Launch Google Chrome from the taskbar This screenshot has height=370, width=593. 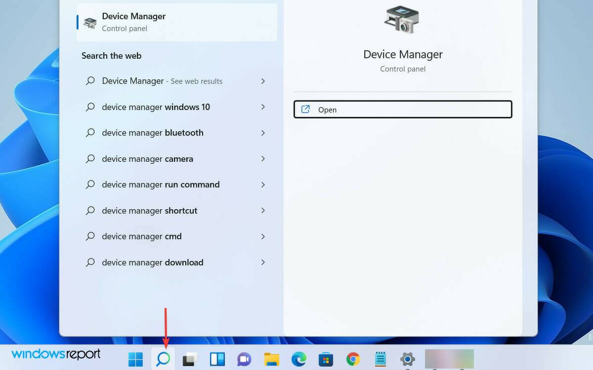pyautogui.click(x=352, y=359)
